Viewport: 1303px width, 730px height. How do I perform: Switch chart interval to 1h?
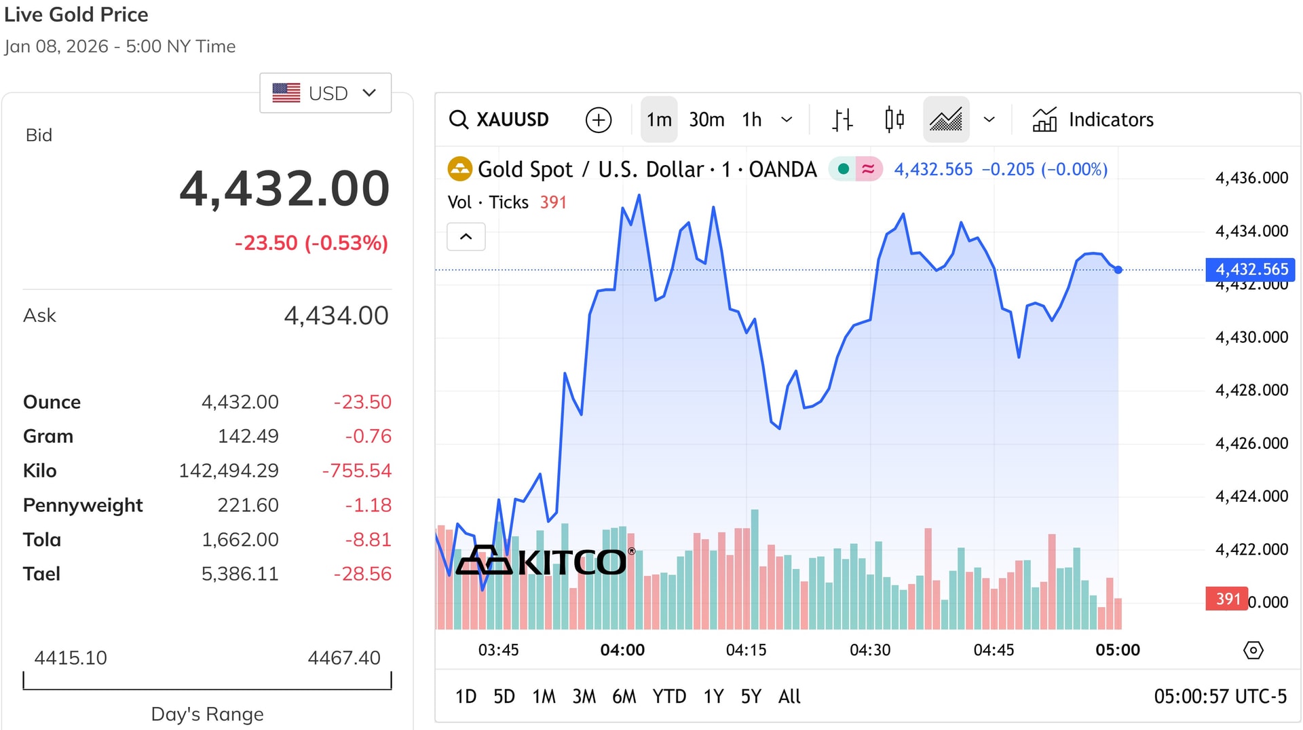point(751,120)
